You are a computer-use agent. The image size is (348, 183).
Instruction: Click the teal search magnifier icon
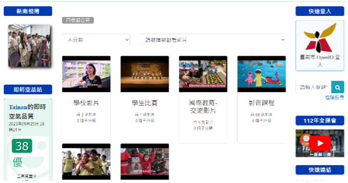point(337,87)
